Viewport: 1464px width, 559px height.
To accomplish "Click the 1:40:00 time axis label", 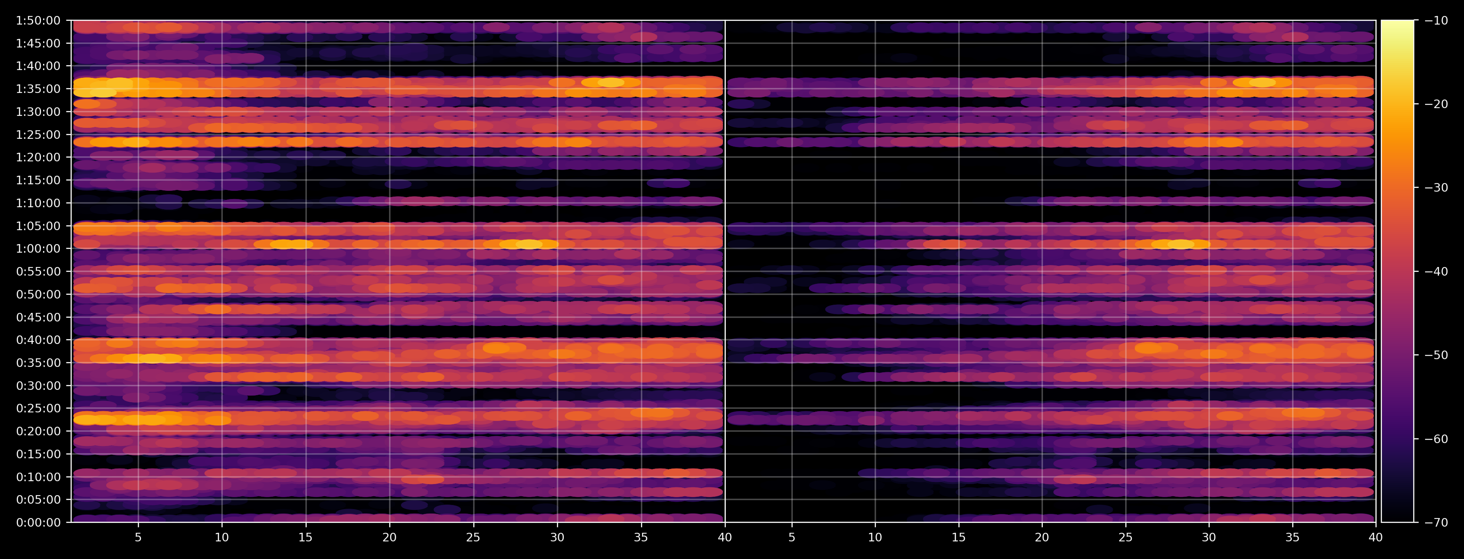I will [x=38, y=66].
